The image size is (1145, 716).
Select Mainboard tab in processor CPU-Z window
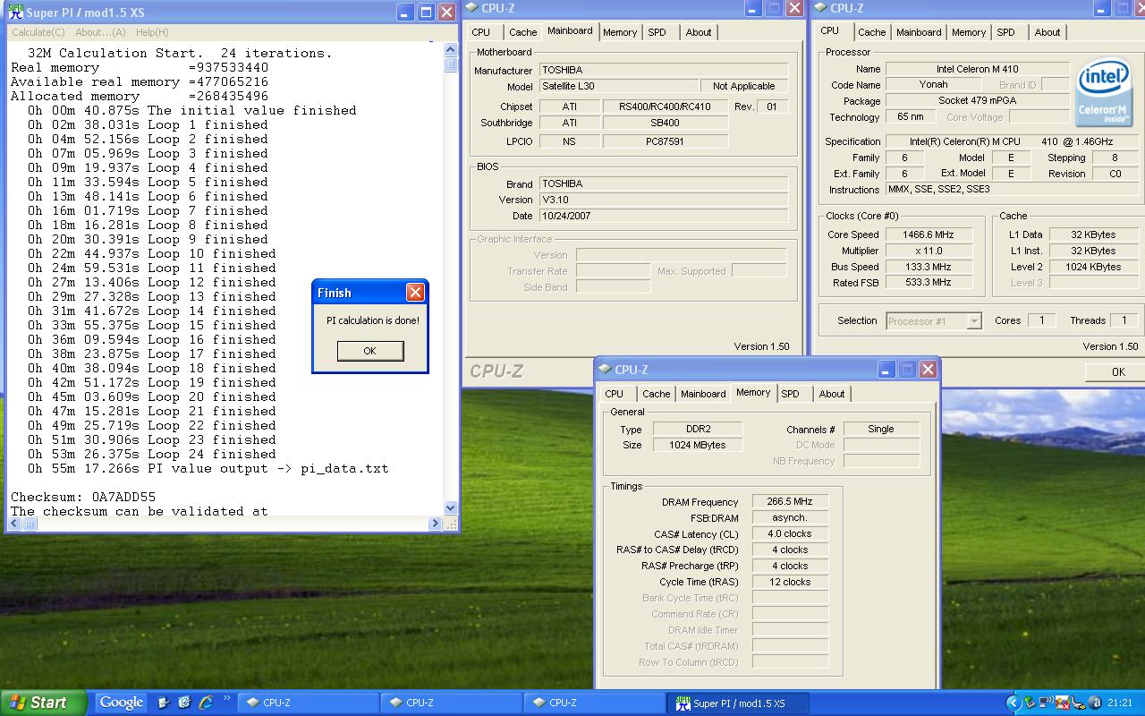click(x=919, y=32)
